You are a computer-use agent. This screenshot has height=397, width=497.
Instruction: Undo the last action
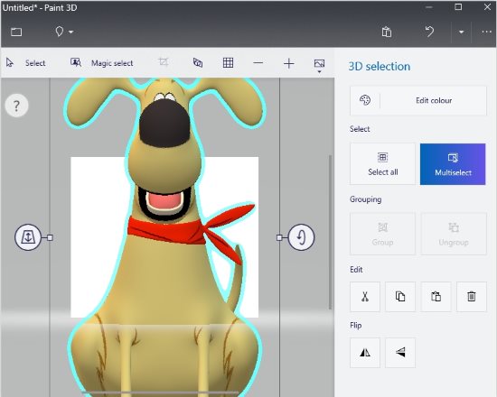pos(429,32)
